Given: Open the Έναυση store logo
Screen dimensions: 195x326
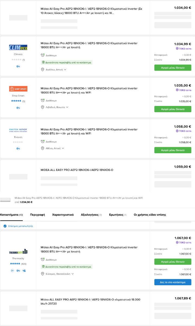Looking at the screenshot, I should [18, 130].
